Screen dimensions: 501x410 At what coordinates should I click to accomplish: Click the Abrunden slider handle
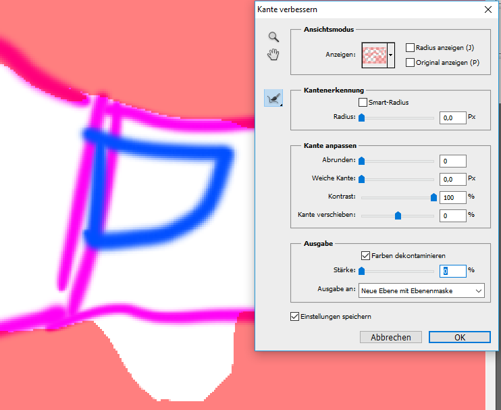pos(361,161)
